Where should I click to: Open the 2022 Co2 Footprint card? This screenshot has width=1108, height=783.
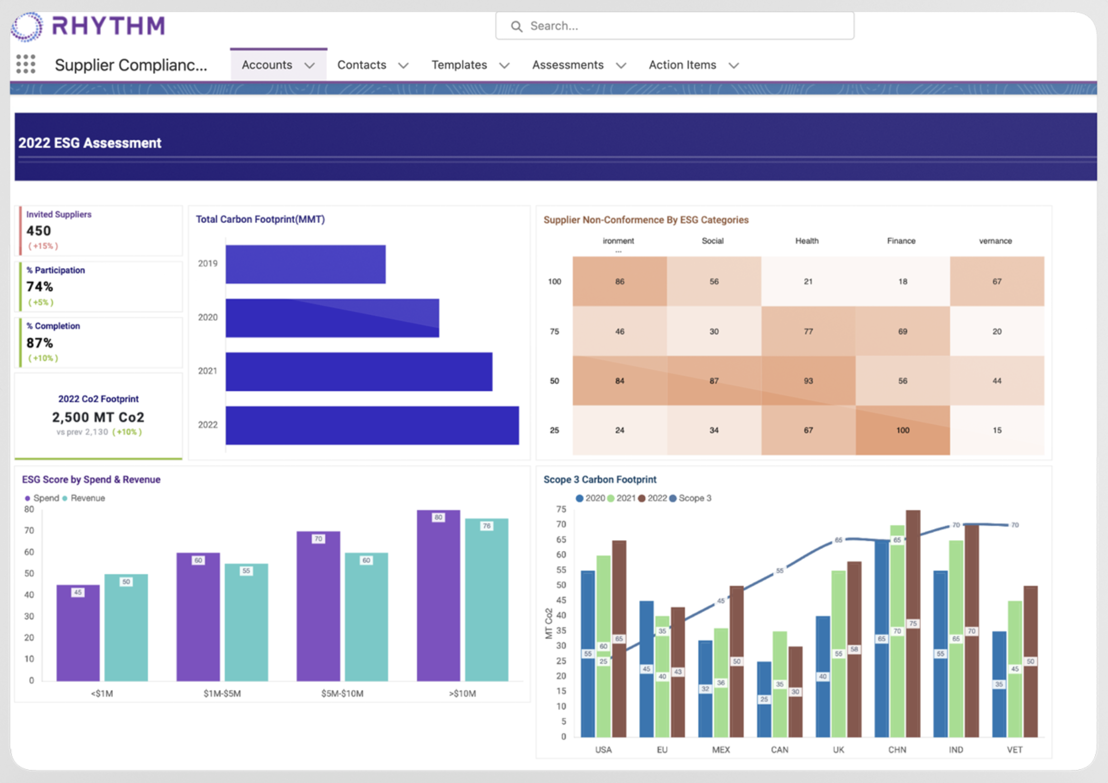point(98,416)
